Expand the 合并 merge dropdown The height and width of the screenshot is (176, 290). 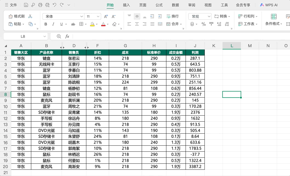pyautogui.click(x=181, y=24)
